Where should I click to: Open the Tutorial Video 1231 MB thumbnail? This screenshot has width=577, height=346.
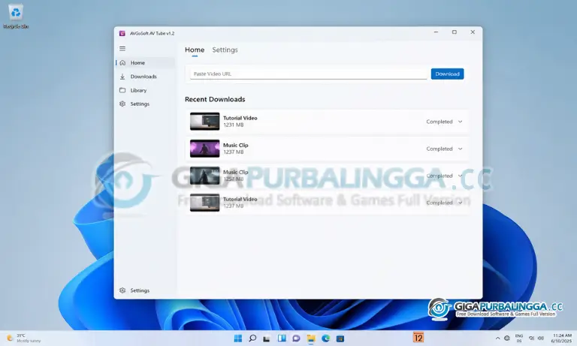(204, 122)
